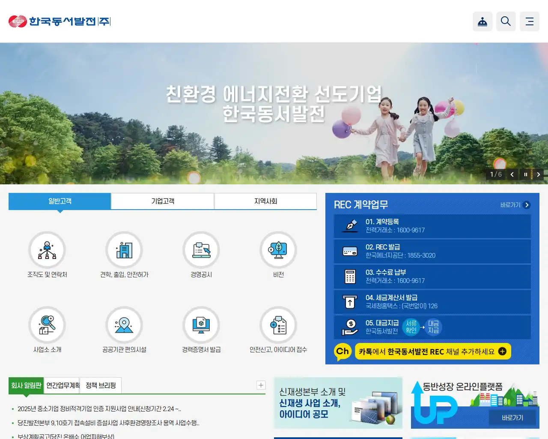
Task: Switch to the 기업고객 tab
Action: (x=162, y=201)
